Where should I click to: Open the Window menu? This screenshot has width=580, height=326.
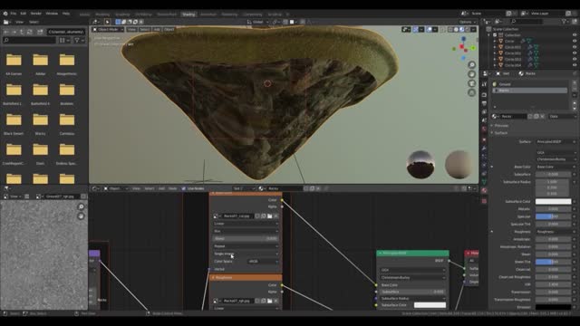coord(52,14)
